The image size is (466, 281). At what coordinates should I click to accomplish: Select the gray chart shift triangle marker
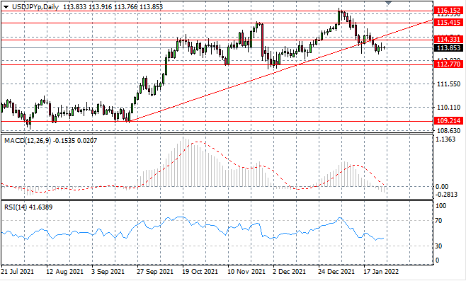coord(388,3)
